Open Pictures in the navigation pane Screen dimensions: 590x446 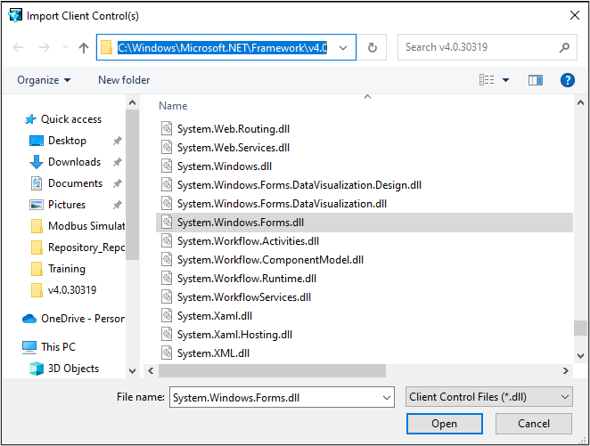pyautogui.click(x=58, y=205)
